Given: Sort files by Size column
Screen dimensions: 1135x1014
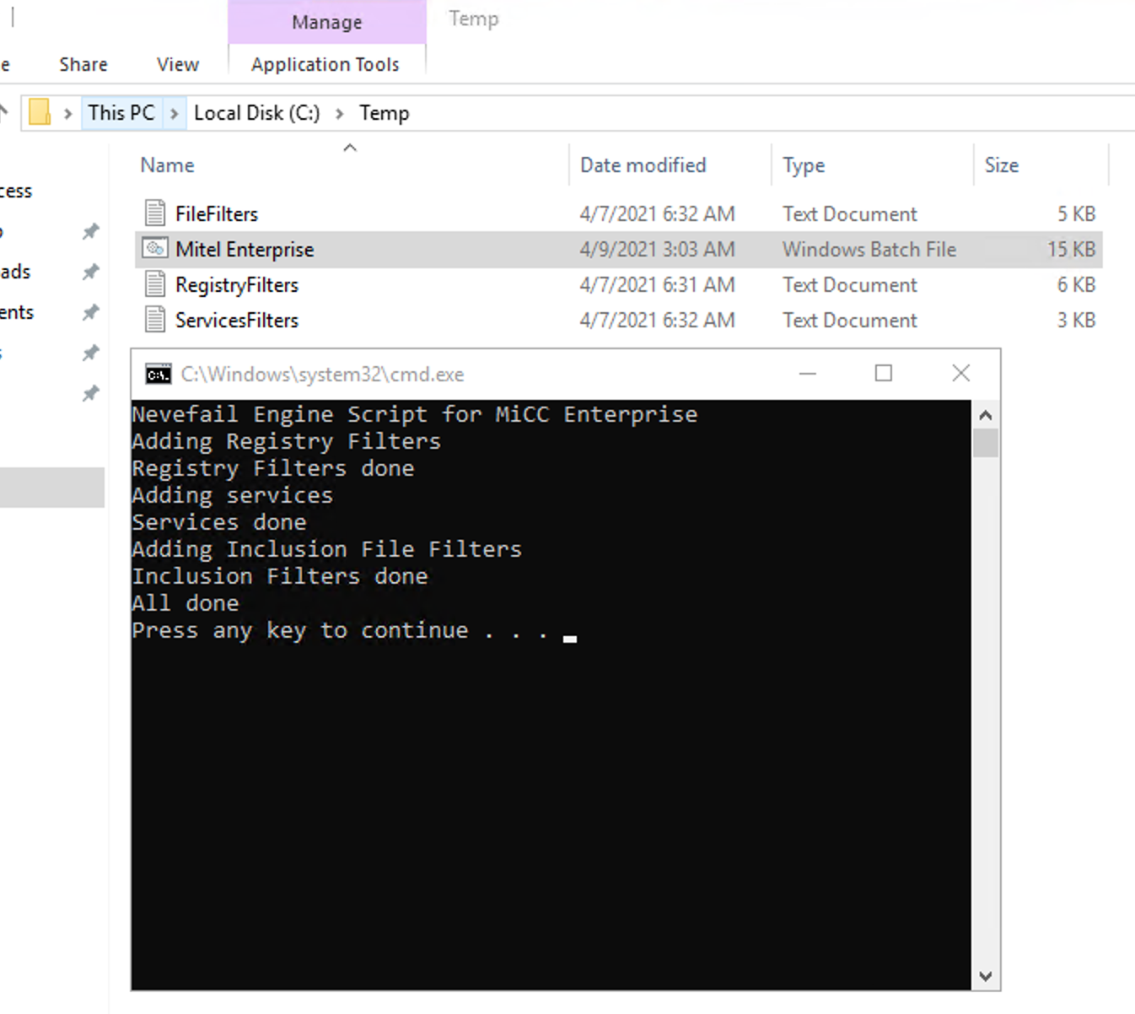Looking at the screenshot, I should 1001,165.
